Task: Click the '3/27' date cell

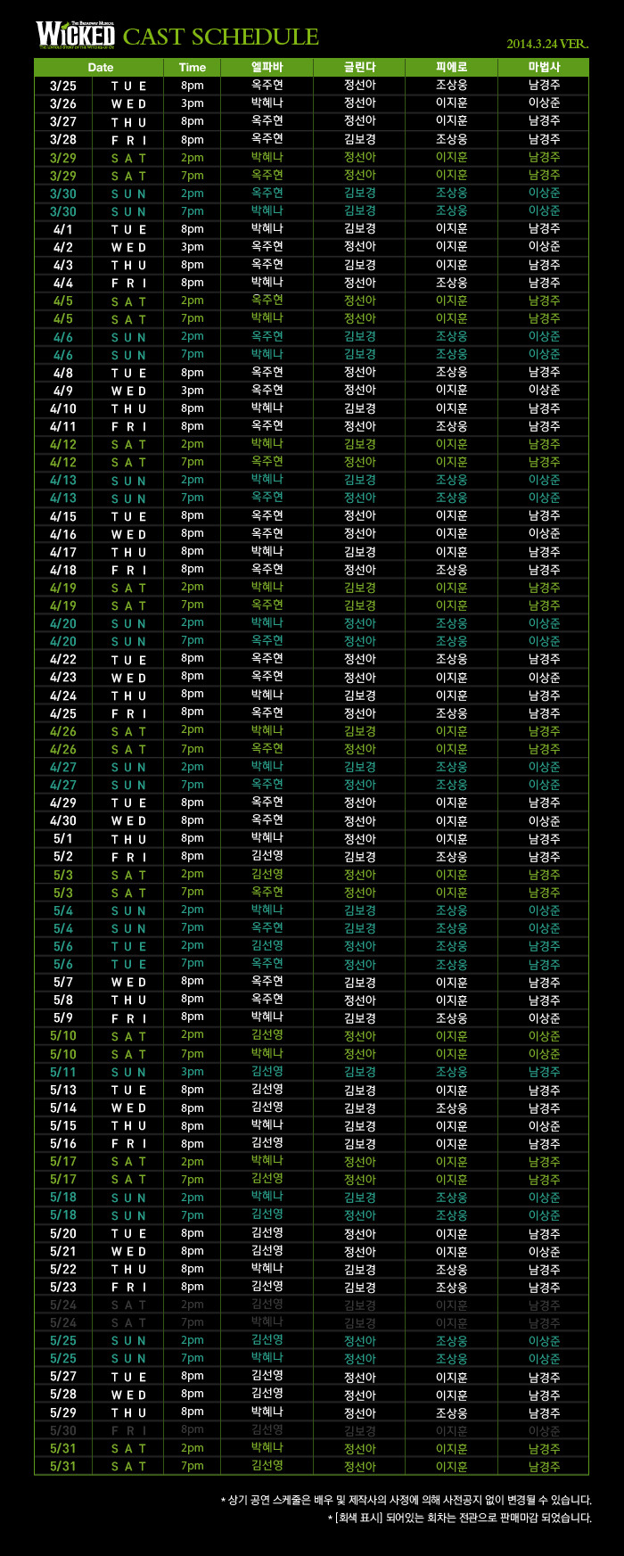Action: click(63, 121)
